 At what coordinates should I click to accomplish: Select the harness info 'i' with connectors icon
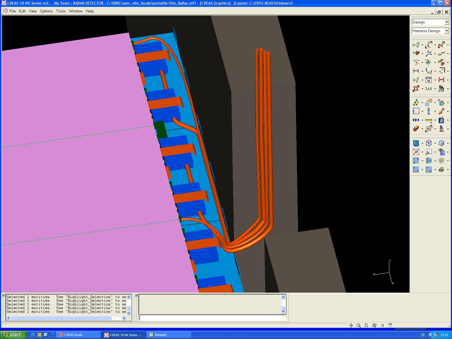pyautogui.click(x=429, y=71)
